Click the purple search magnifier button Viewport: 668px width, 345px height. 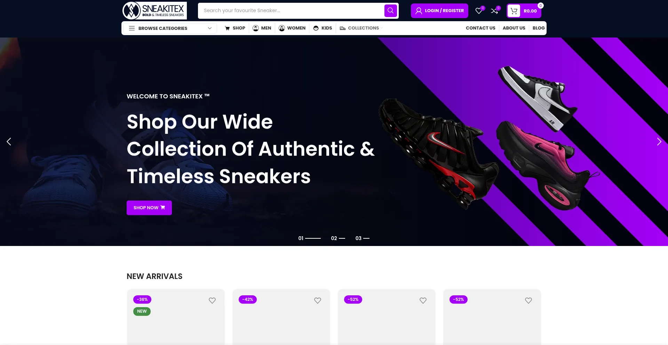tap(390, 11)
